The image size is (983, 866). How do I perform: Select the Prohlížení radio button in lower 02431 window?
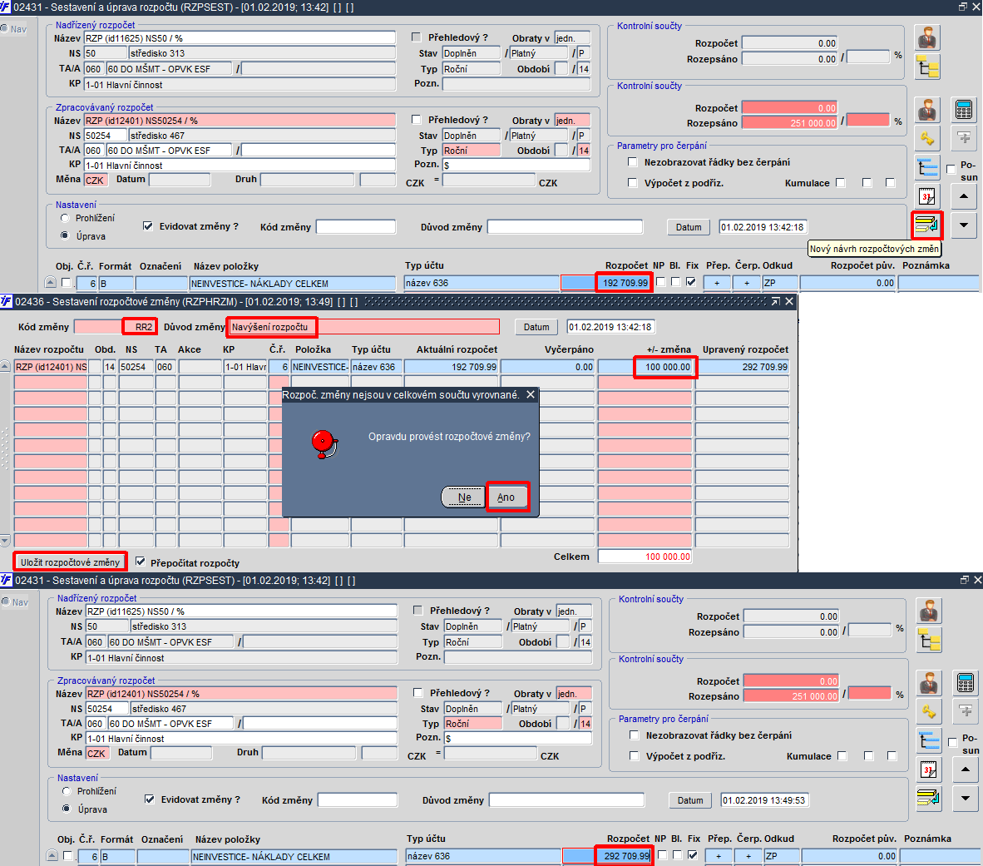tap(67, 791)
